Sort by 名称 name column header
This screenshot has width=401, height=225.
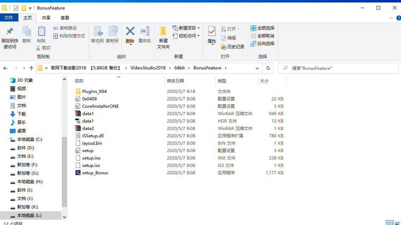(79, 81)
